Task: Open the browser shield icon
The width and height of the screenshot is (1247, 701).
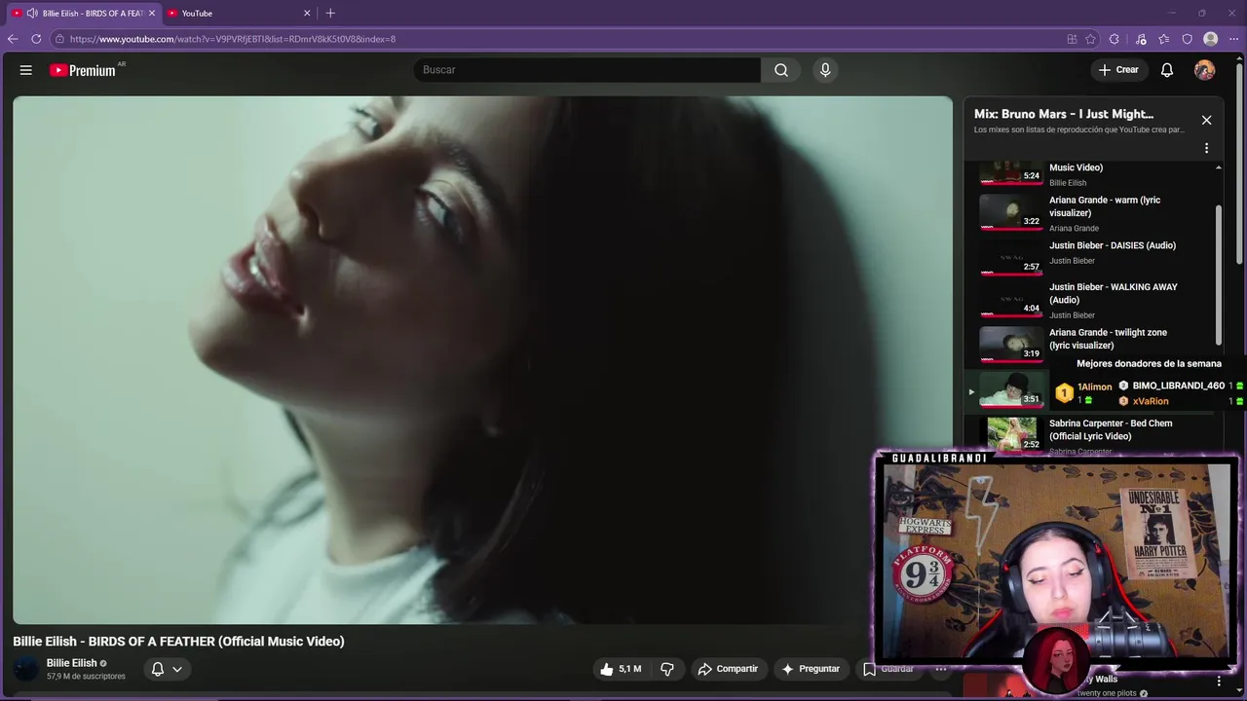Action: coord(1188,39)
